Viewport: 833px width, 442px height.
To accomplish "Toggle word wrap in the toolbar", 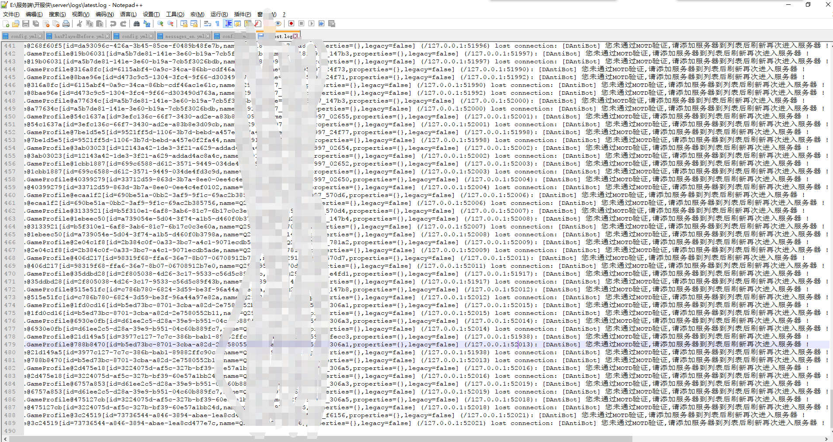I will [208, 24].
